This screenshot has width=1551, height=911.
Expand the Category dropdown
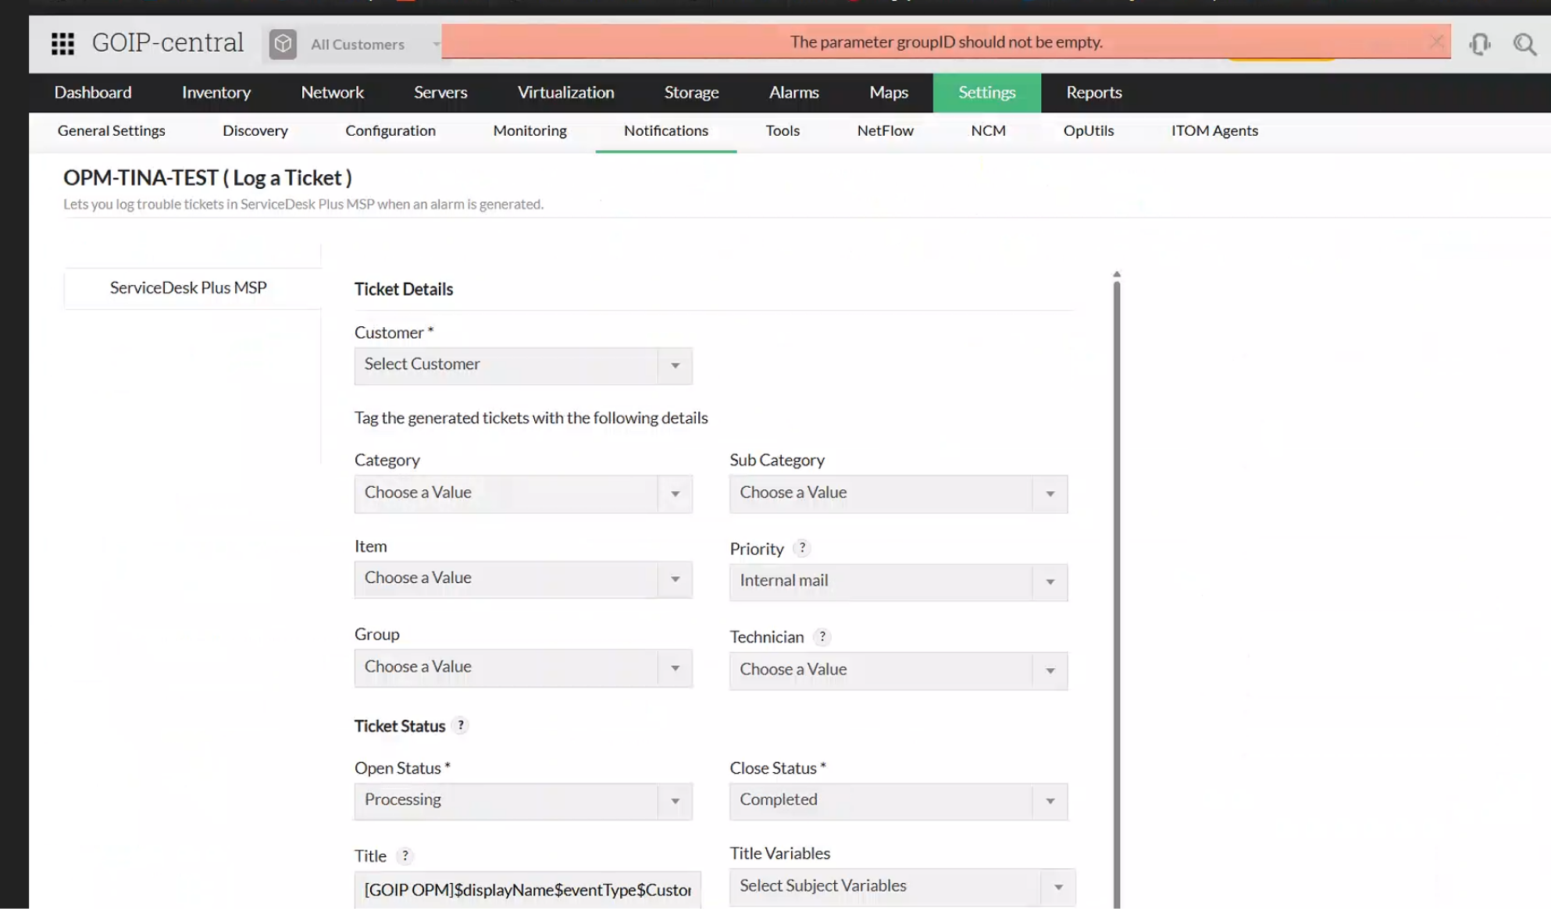(x=522, y=493)
